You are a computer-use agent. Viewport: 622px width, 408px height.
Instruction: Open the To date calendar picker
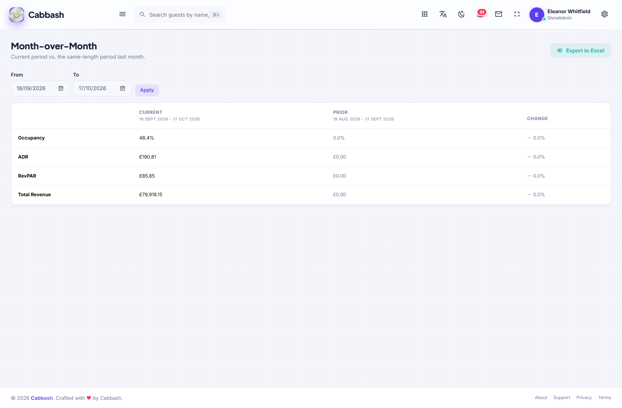(123, 89)
